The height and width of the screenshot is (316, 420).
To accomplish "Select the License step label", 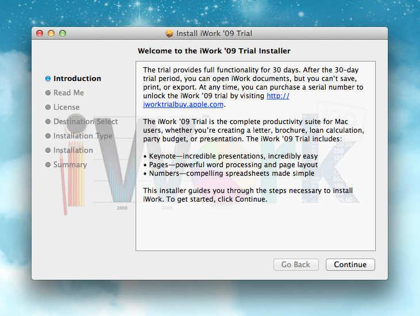I will [x=67, y=107].
